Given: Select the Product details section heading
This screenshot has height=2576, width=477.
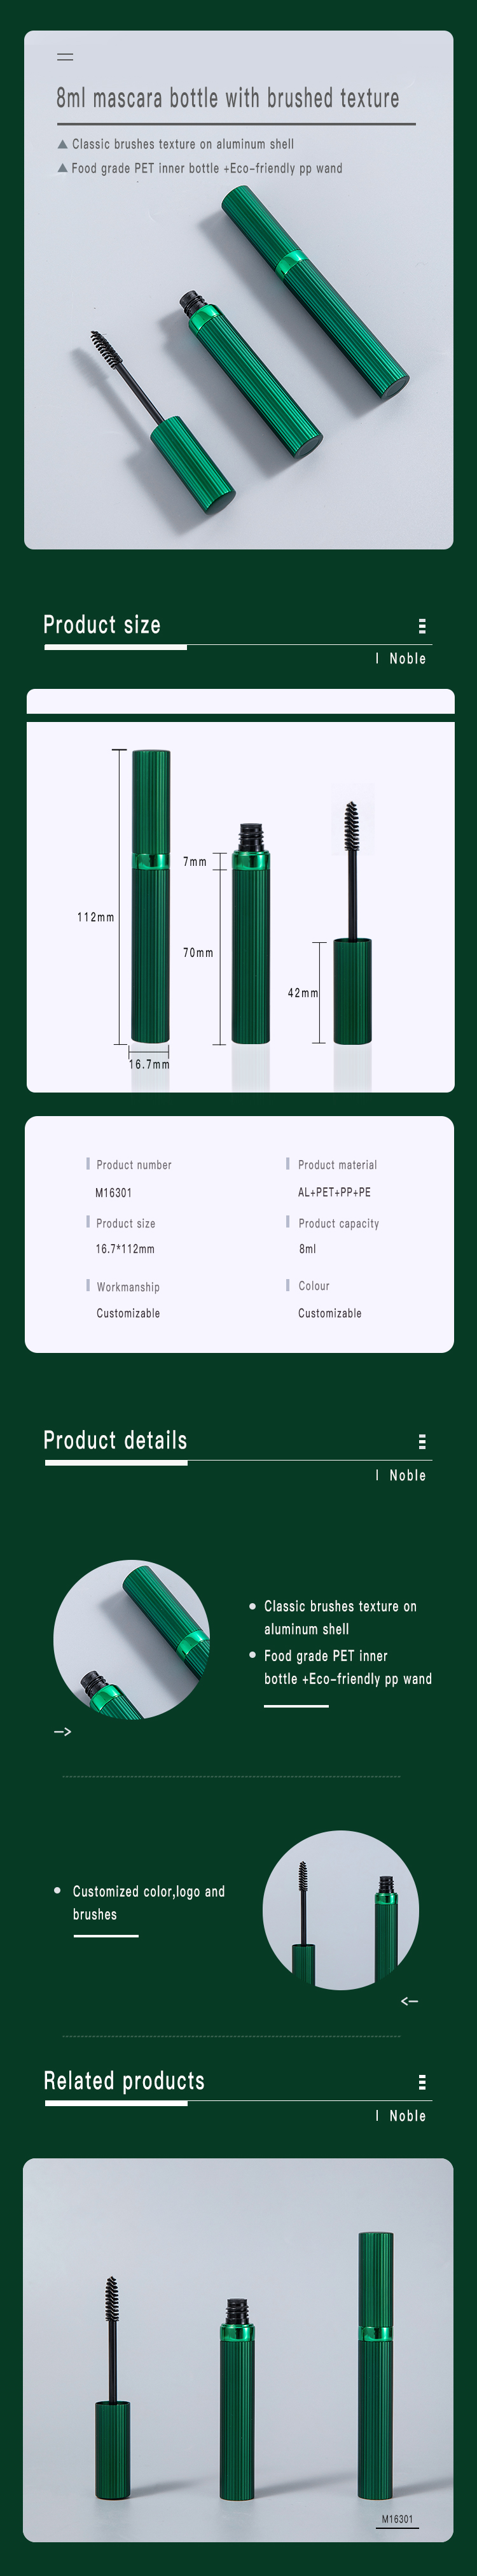Looking at the screenshot, I should click(x=114, y=1440).
